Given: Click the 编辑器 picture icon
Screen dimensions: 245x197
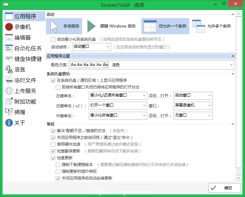Looking at the screenshot, I should click(x=9, y=37).
